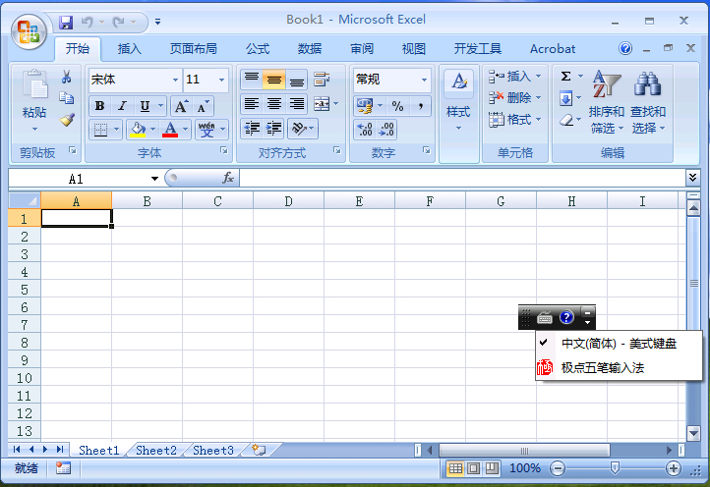Merge and center cells icon
The image size is (710, 487).
point(322,104)
